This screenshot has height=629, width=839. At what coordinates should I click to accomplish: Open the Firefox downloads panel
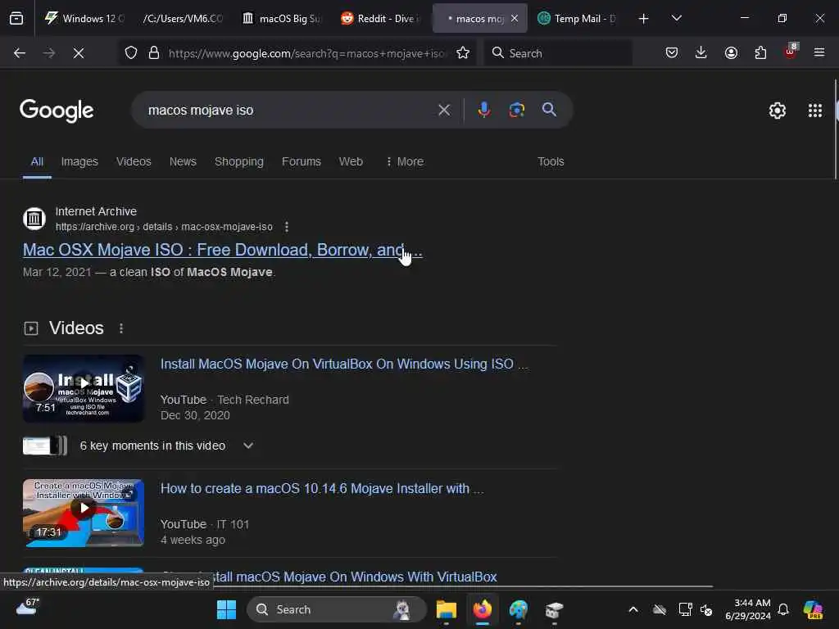(x=701, y=53)
